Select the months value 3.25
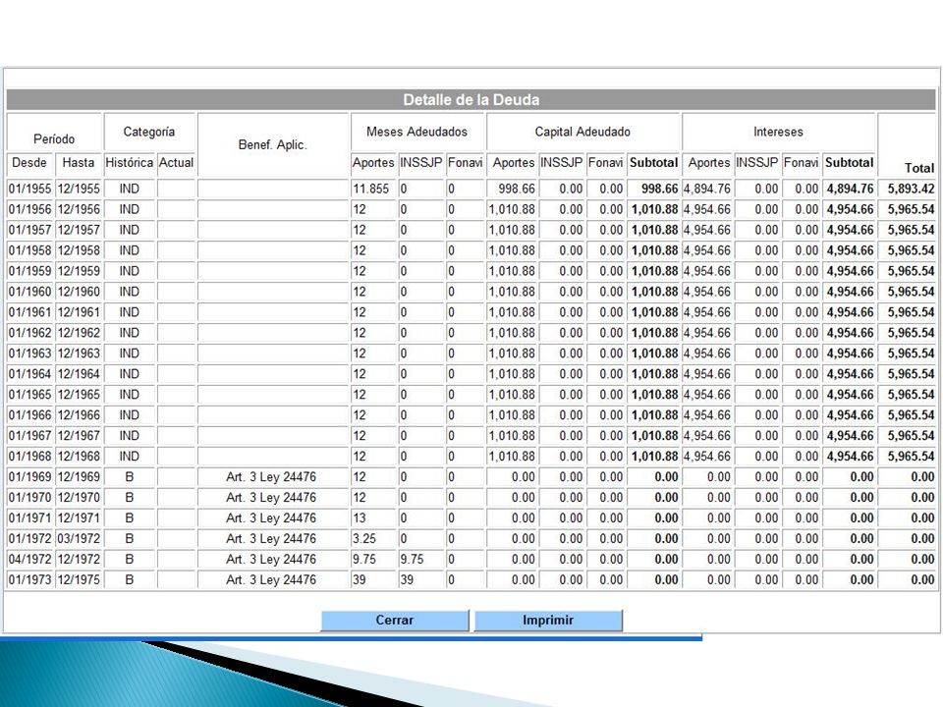Viewport: 943px width, 707px height. pos(364,539)
